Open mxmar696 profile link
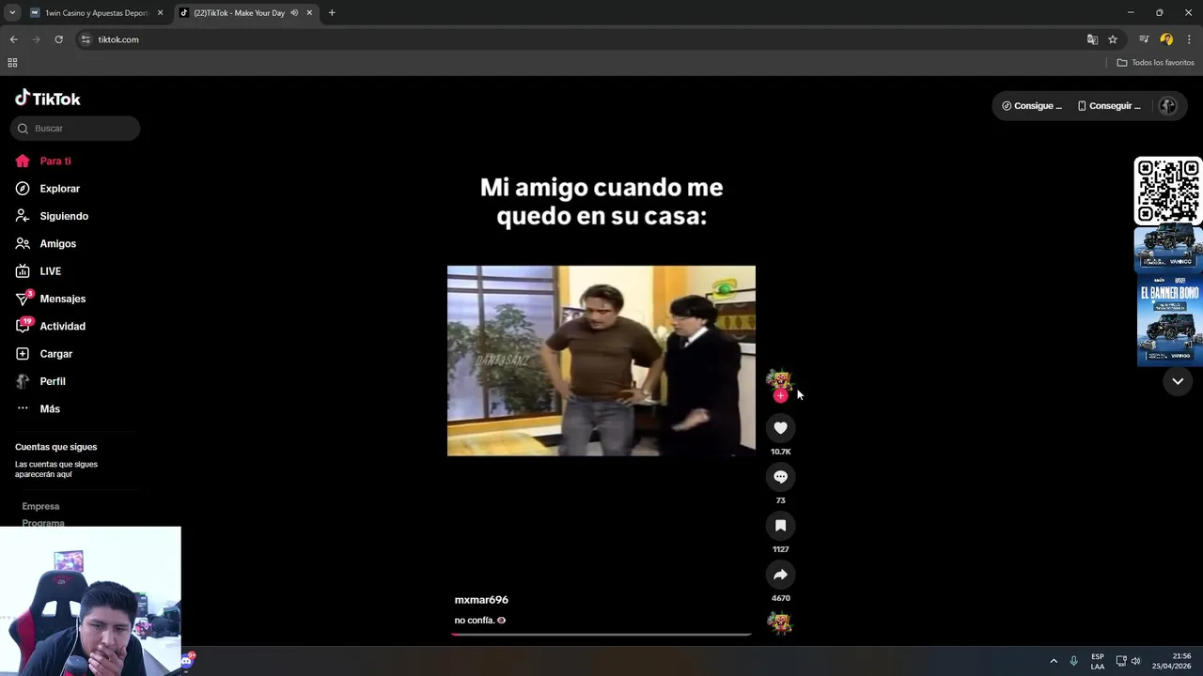The height and width of the screenshot is (676, 1203). coord(481,600)
